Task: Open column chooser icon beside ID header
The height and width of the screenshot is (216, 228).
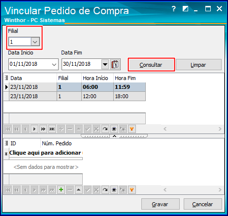Action: point(6,143)
